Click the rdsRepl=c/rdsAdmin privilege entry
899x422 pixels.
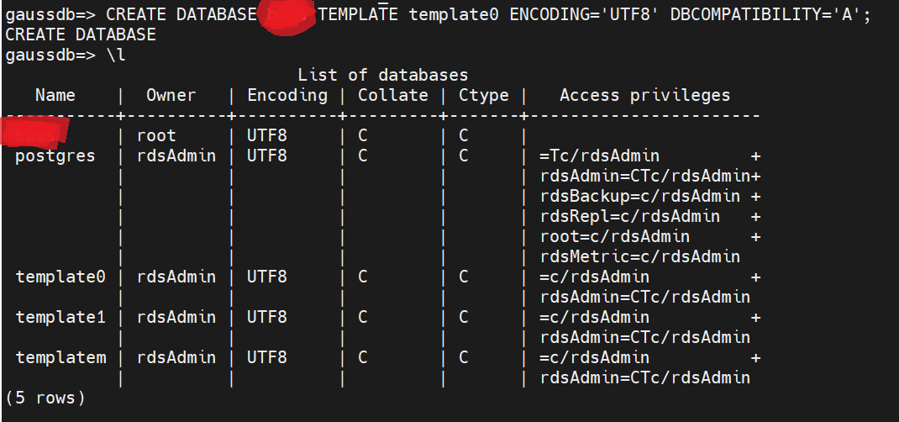[x=630, y=217]
